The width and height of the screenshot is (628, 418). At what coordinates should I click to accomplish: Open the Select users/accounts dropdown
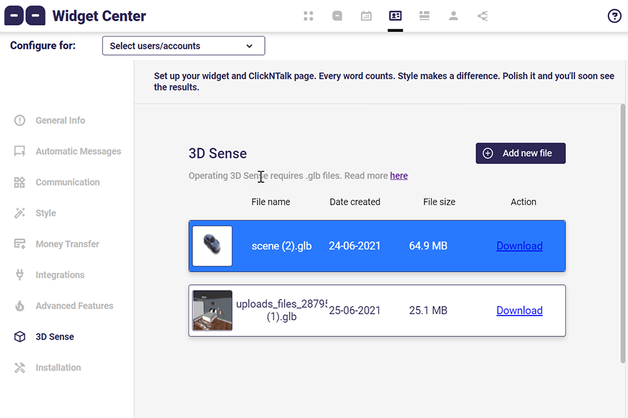(183, 46)
